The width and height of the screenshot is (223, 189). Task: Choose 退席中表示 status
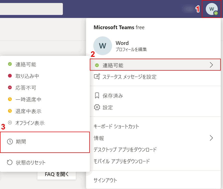point(28,111)
